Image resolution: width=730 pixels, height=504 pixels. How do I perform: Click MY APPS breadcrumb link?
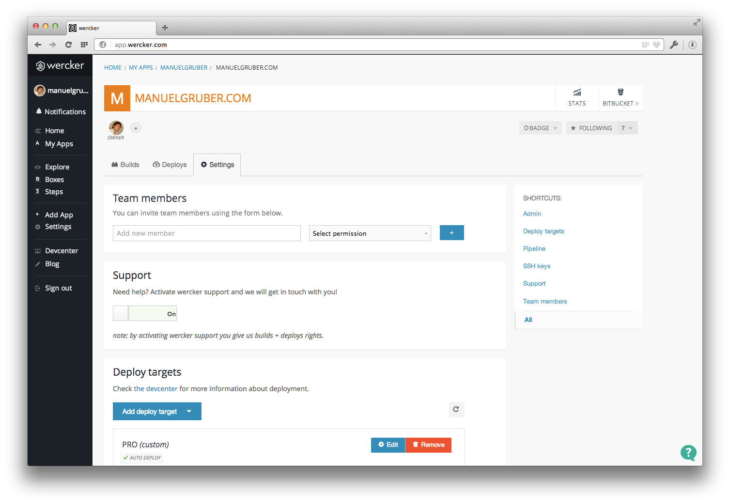click(x=141, y=68)
